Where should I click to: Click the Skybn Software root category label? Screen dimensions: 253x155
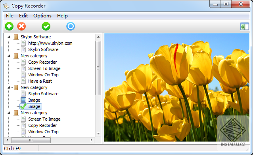[36, 37]
